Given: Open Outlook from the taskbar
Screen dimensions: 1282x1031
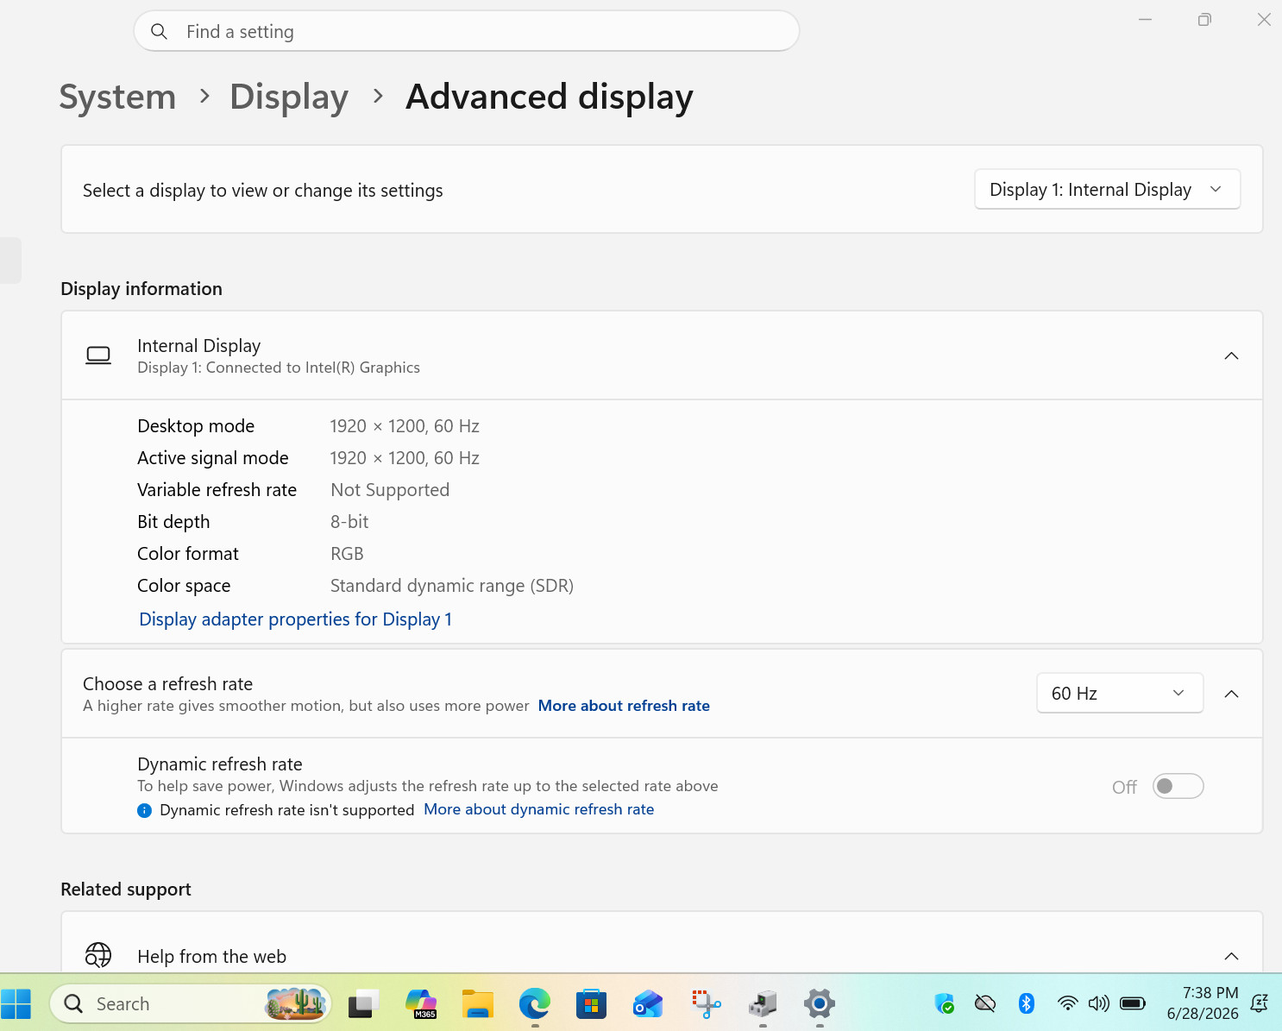Looking at the screenshot, I should tap(648, 1003).
